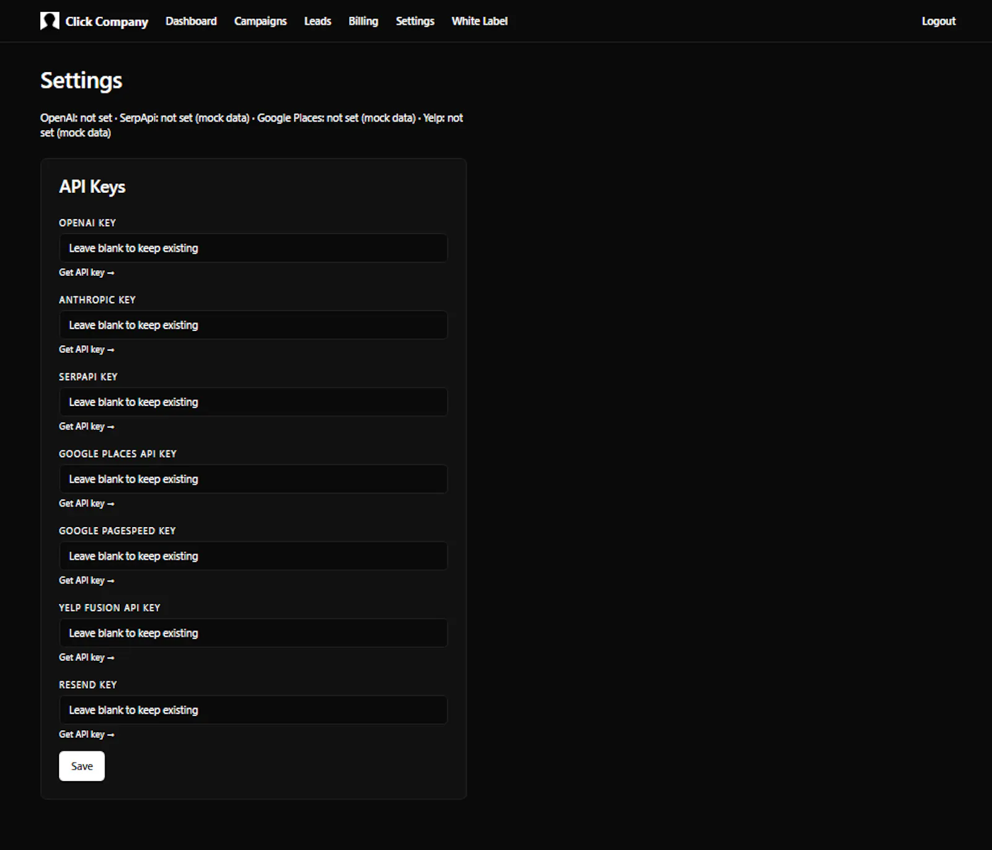The height and width of the screenshot is (850, 992).
Task: Open the Billing page
Action: [x=363, y=21]
